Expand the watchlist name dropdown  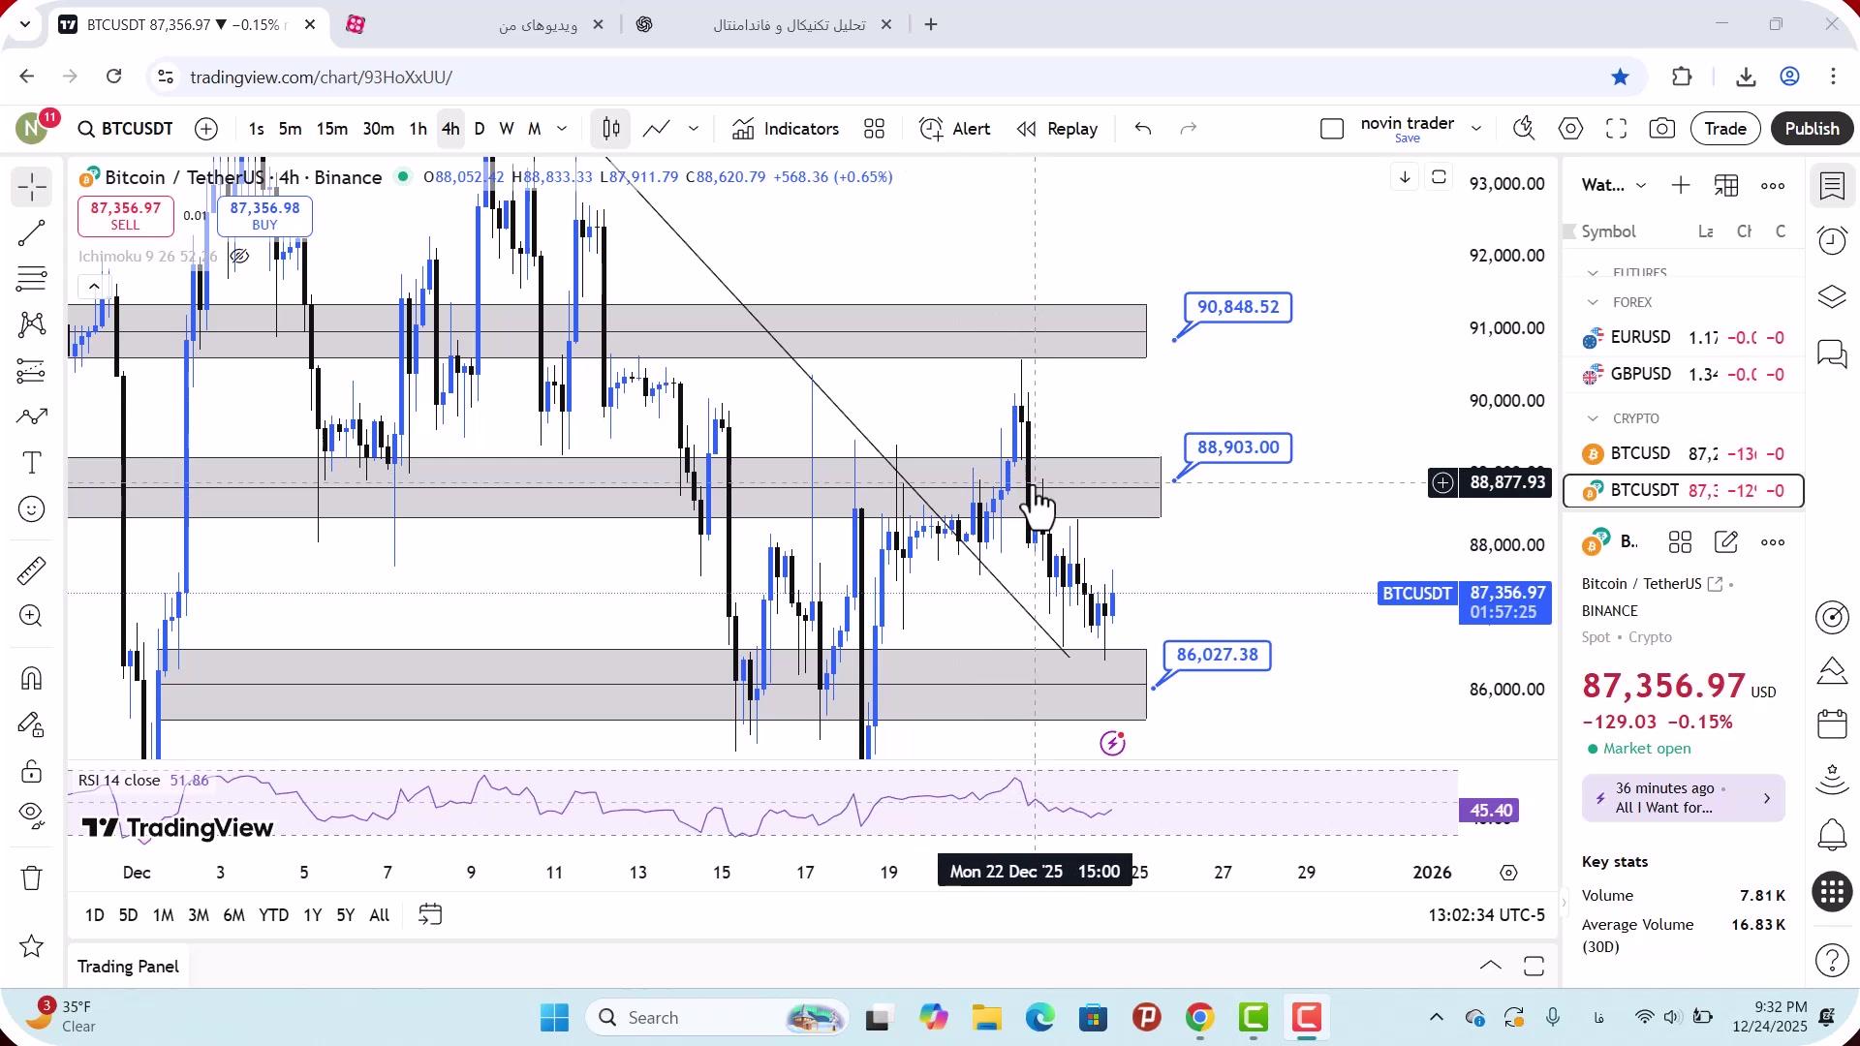point(1641,186)
